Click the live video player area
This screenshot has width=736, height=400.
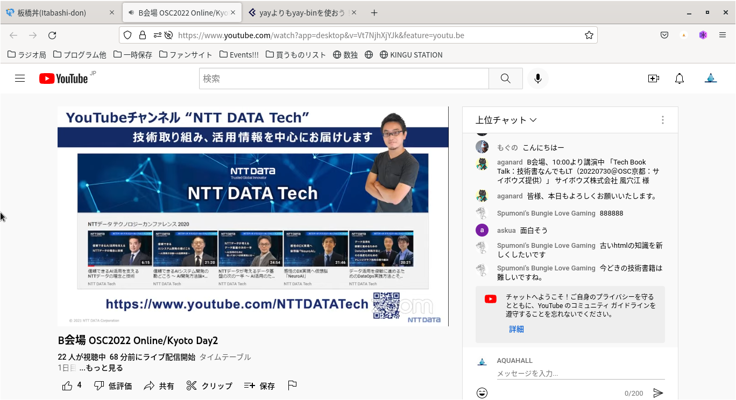pyautogui.click(x=253, y=216)
